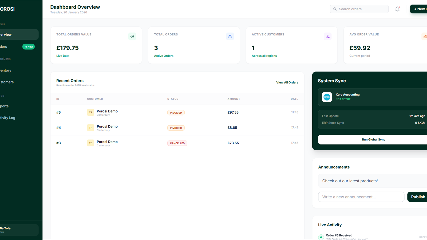The image size is (427, 240).
Task: Click the bag icon on Total Orders card
Action: 230,37
